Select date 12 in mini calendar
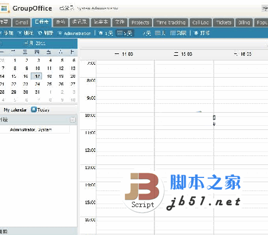This screenshot has height=235, width=268. 62,68
